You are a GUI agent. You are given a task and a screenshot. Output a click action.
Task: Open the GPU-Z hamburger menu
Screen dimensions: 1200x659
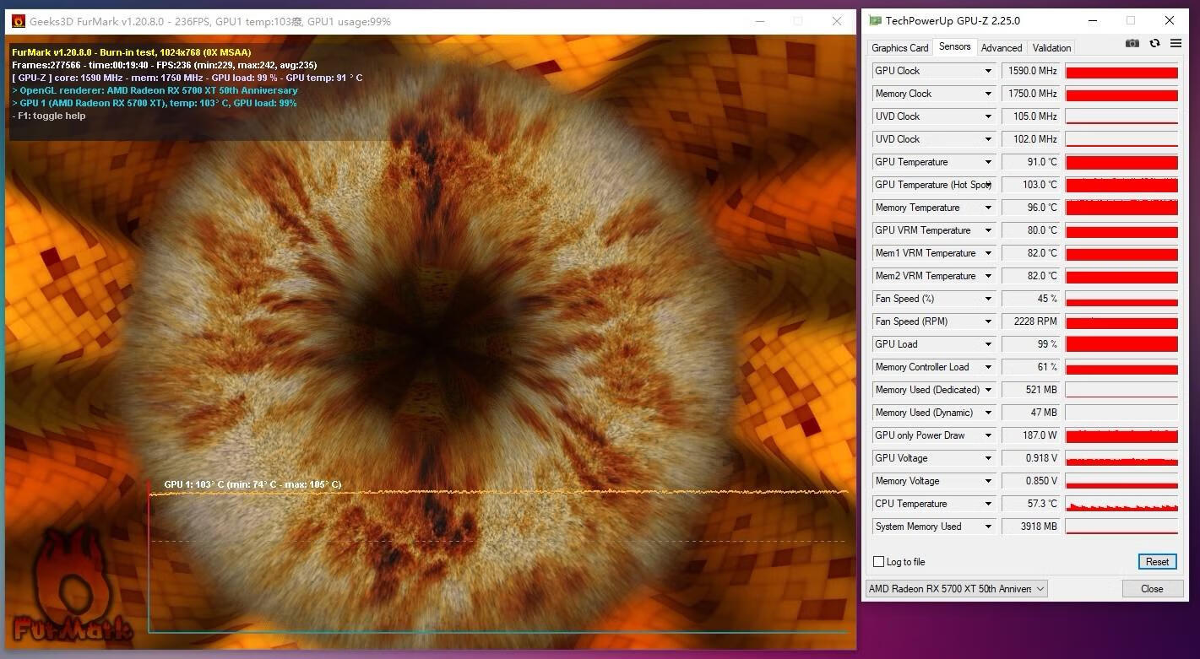tap(1176, 44)
